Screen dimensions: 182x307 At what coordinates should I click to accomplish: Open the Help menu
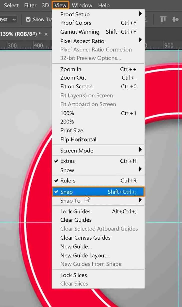point(104,5)
